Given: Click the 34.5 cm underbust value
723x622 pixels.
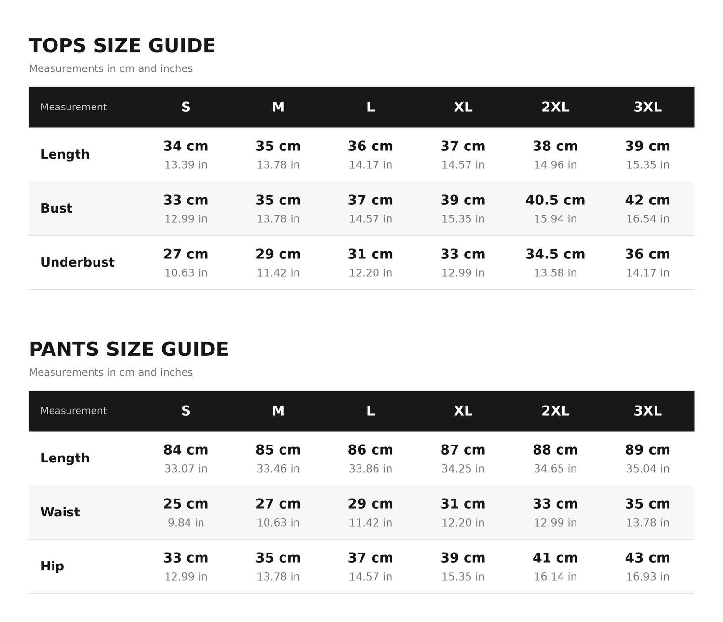Looking at the screenshot, I should click(x=555, y=254).
